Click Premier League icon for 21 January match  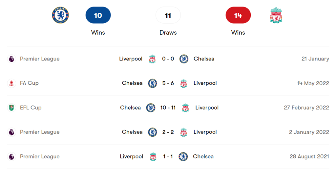11,59
